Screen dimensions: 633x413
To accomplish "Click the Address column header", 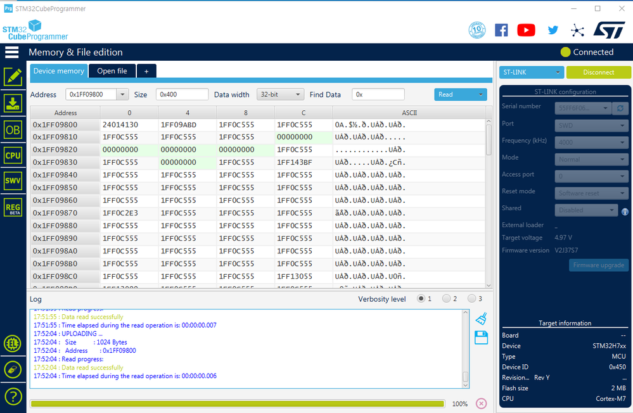I will click(x=65, y=113).
